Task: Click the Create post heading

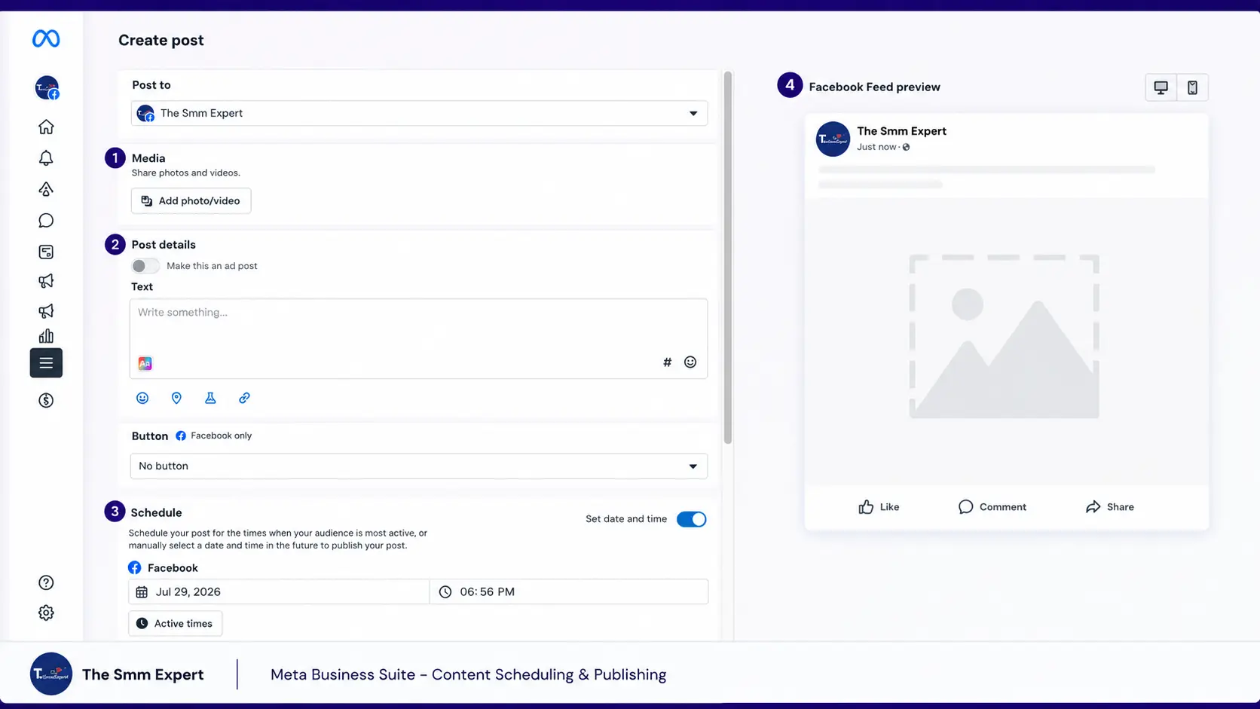Action: pyautogui.click(x=161, y=41)
